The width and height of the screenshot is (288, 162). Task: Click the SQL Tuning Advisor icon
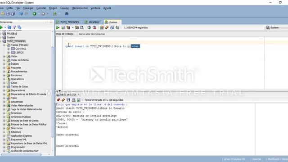coord(82,27)
